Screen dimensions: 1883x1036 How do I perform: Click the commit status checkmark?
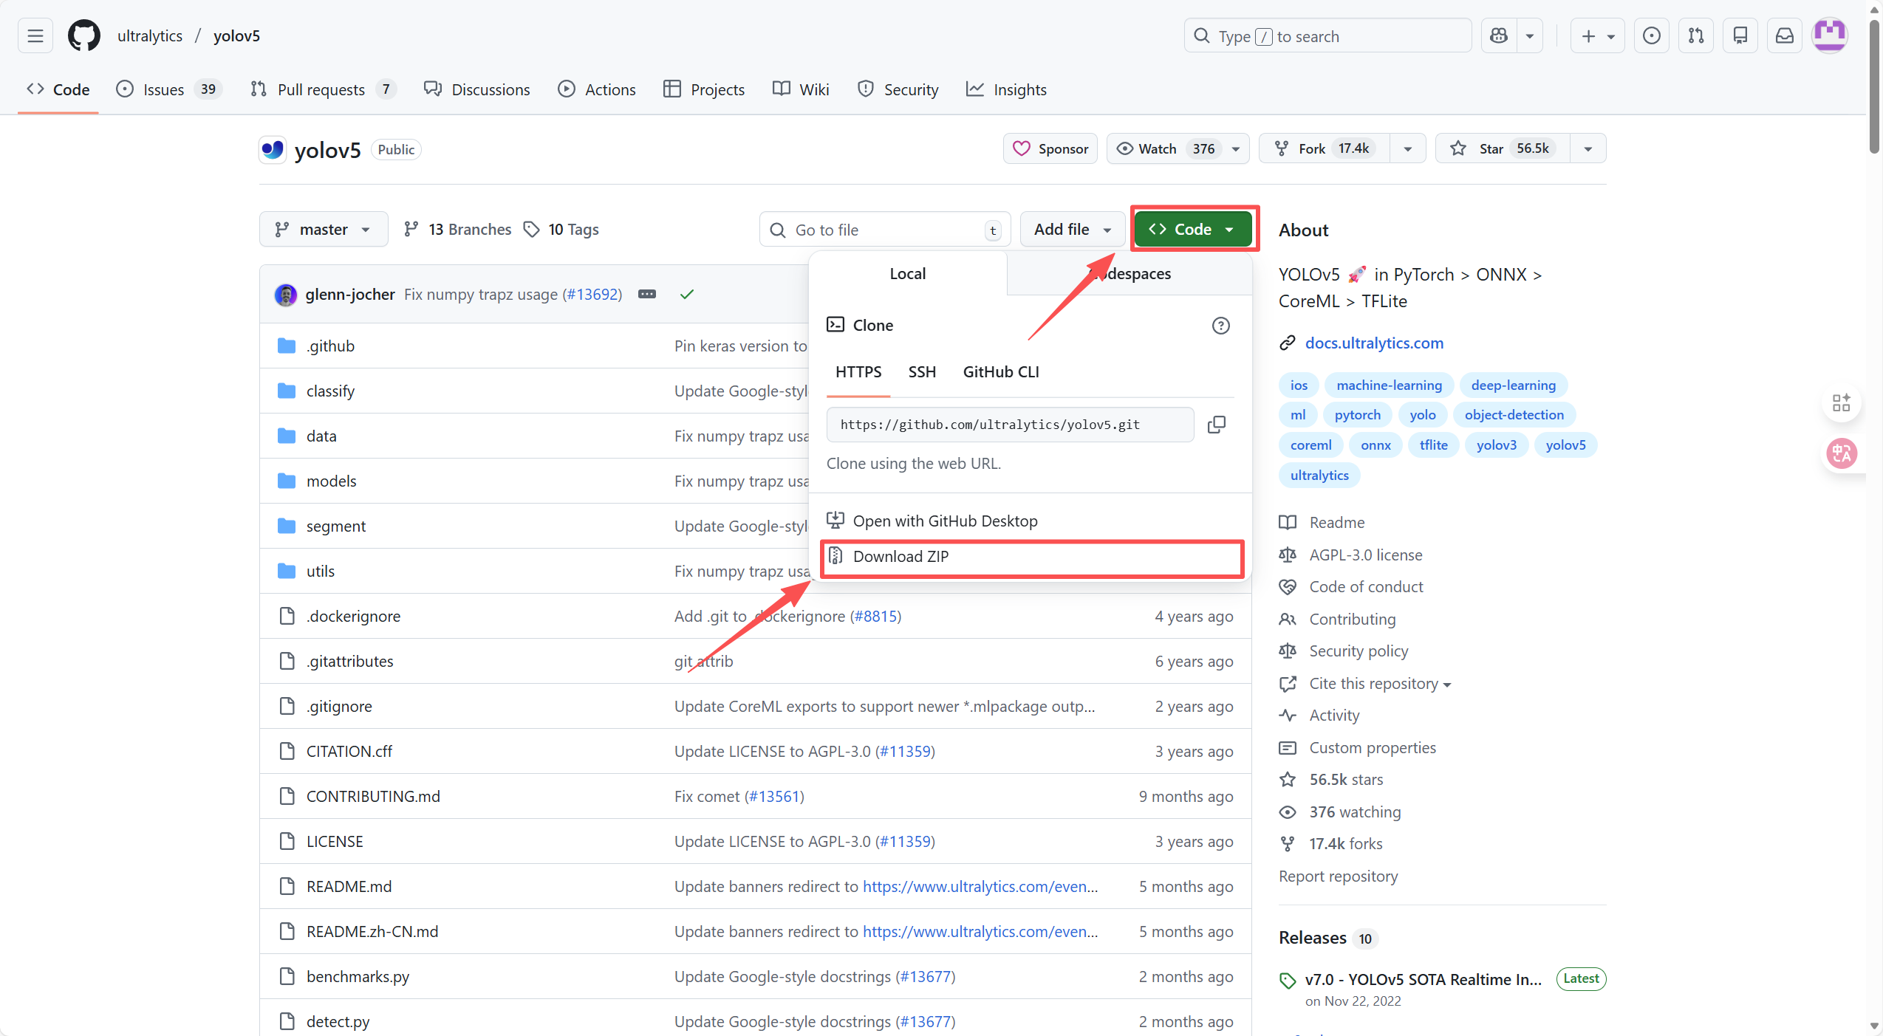point(686,295)
